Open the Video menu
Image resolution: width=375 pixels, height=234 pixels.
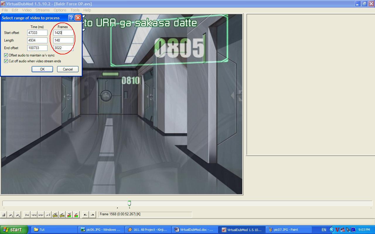pyautogui.click(x=27, y=10)
